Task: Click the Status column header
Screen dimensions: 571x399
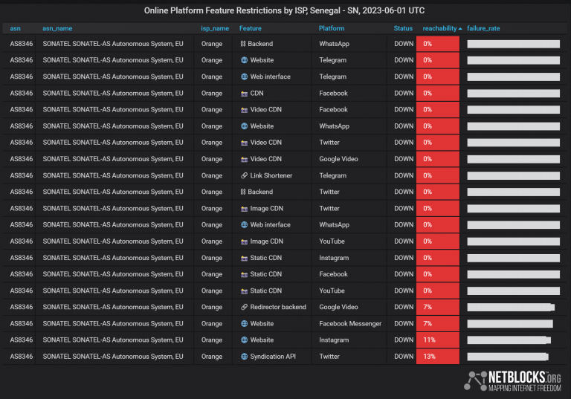Action: (x=403, y=28)
